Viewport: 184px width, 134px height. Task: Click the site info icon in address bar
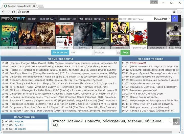[x=19, y=12]
